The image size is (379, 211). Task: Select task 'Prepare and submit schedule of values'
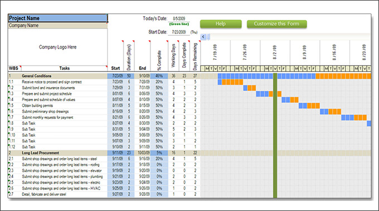[48, 100]
